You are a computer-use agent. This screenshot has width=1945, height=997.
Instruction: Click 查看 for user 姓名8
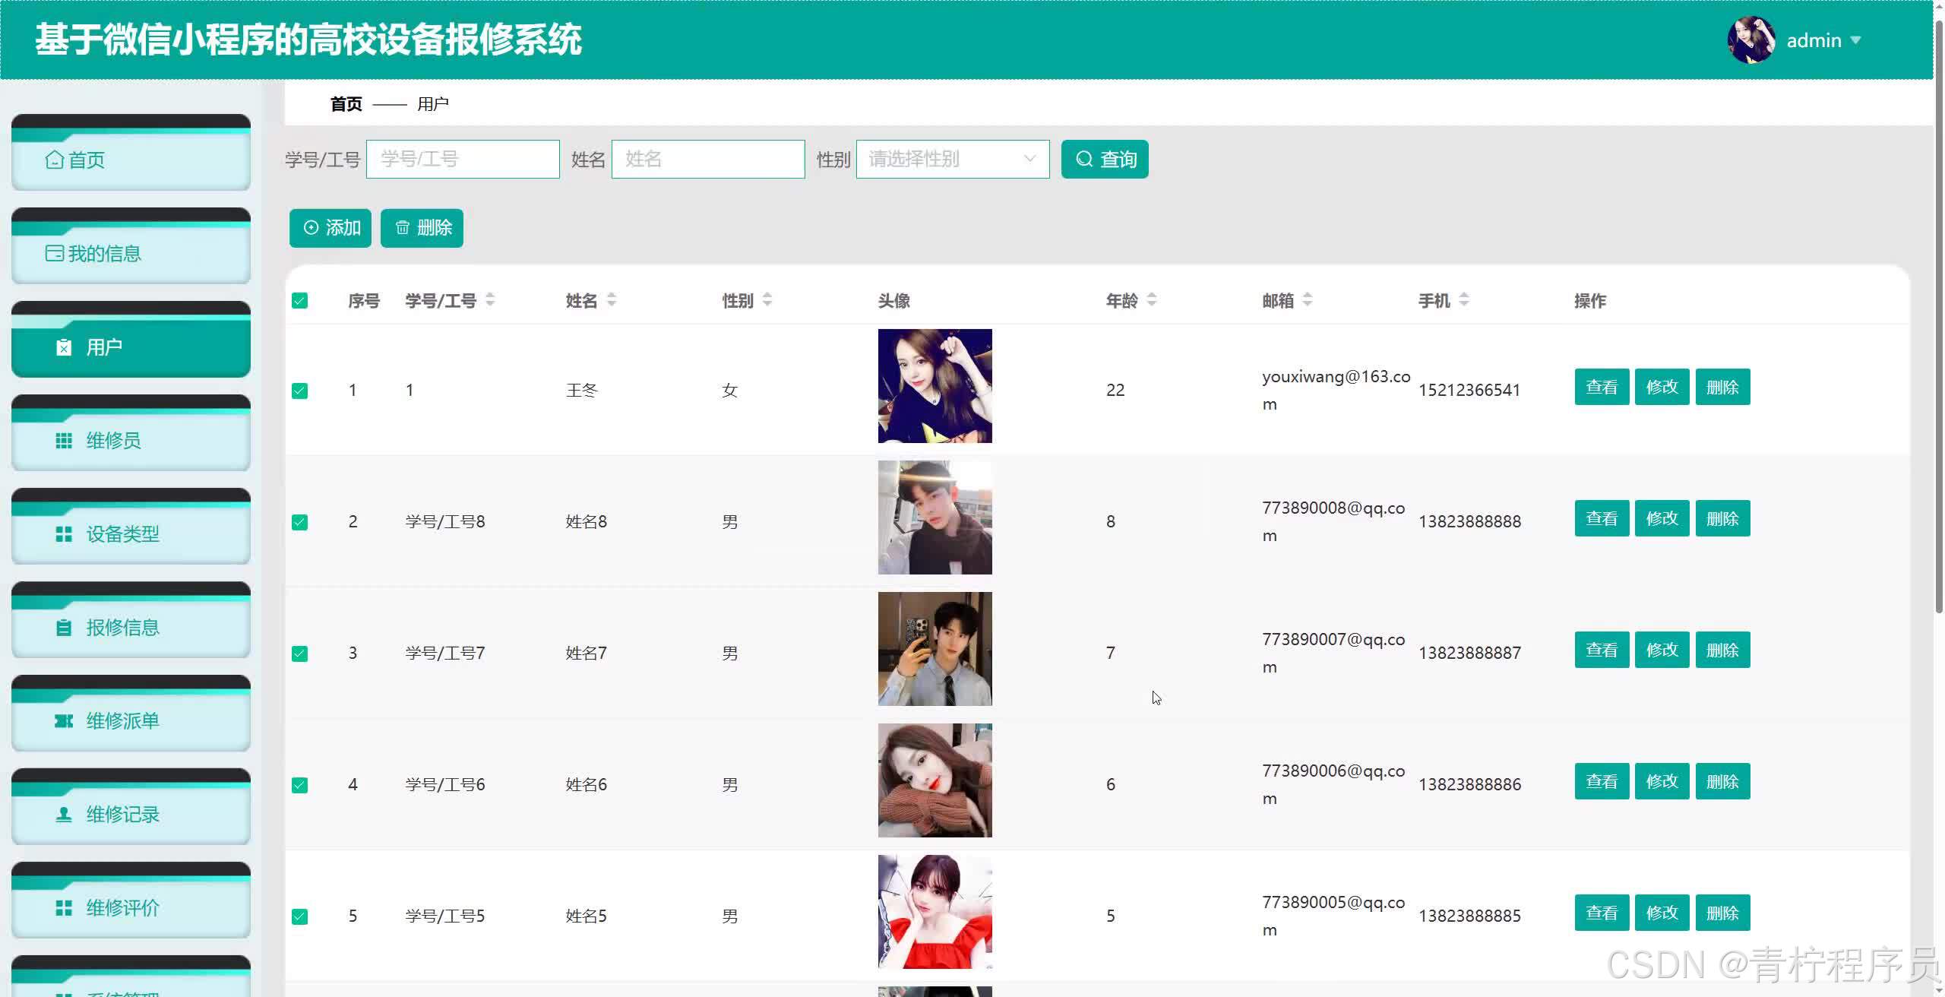[1602, 518]
